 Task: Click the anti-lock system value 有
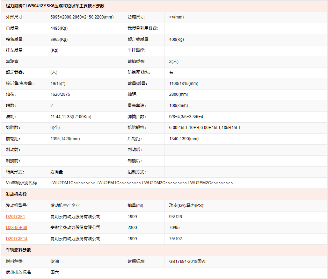coord(171,72)
